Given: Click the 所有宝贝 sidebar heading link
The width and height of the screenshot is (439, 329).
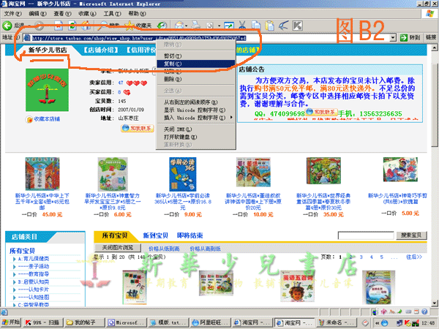Looking at the screenshot, I should click(x=22, y=251).
